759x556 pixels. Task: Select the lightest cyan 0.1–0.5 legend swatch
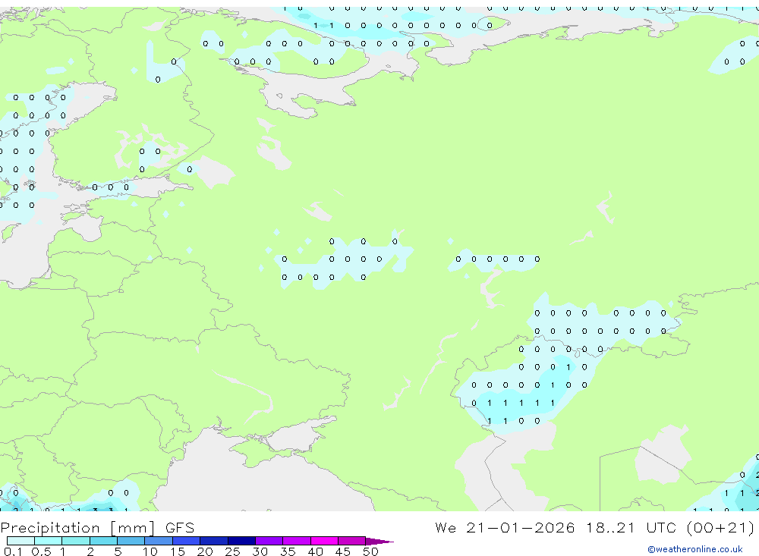click(x=20, y=541)
